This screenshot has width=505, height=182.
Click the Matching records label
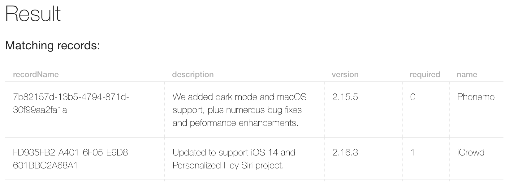53,45
